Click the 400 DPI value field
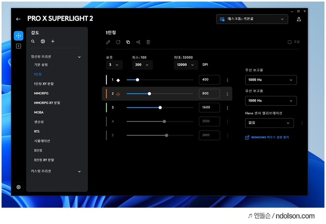 [209, 80]
